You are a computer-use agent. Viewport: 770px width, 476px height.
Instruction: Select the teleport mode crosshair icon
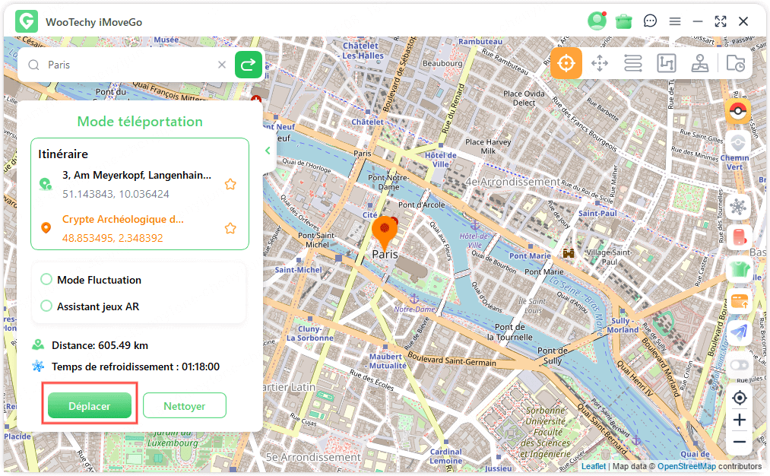[566, 63]
